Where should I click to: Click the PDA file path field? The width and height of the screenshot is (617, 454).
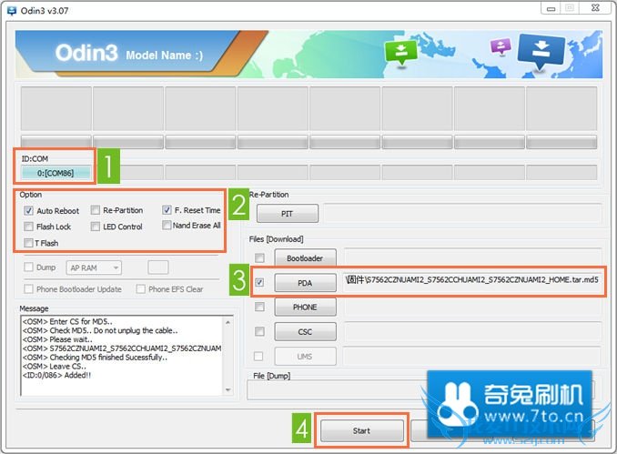[472, 281]
